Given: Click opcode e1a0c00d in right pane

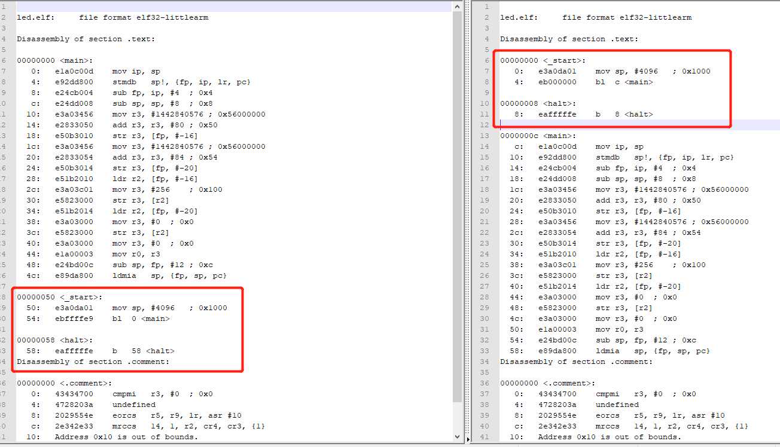Looking at the screenshot, I should (557, 146).
